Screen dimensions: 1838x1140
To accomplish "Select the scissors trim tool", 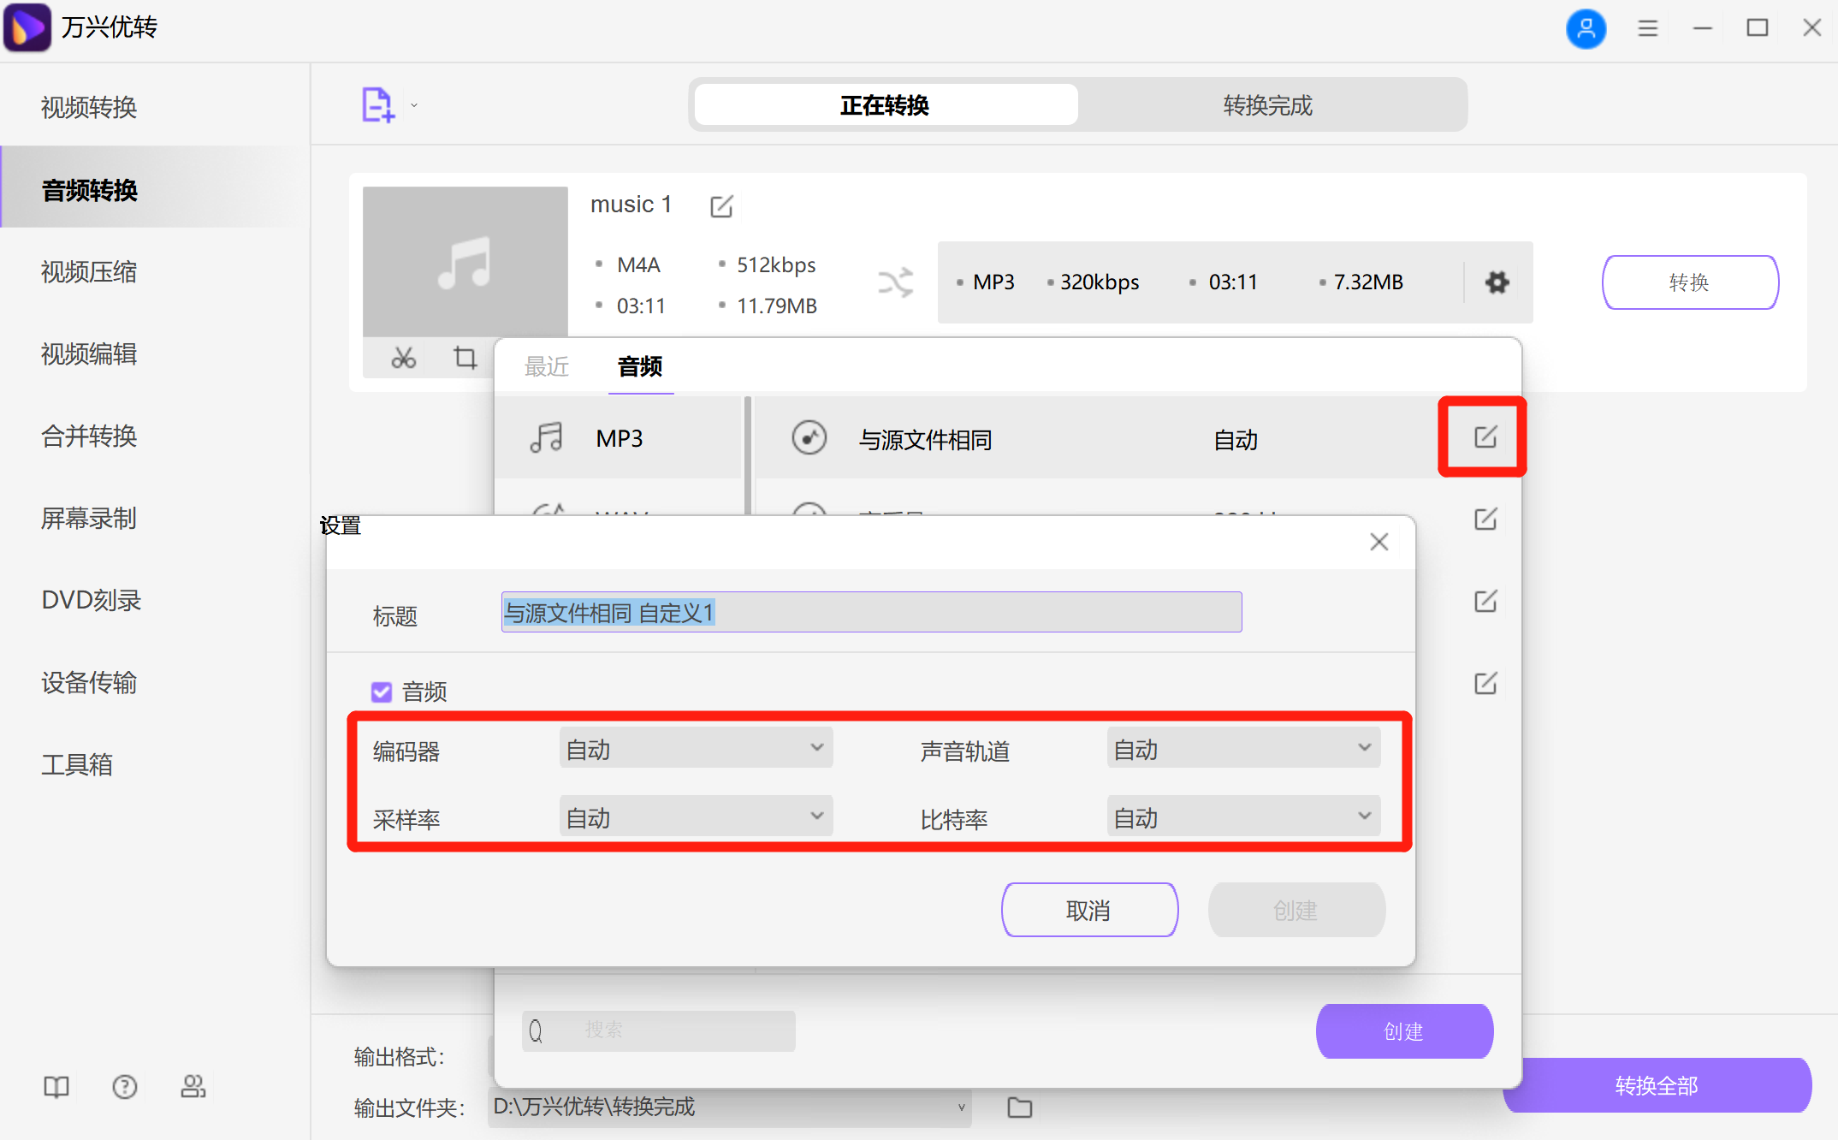I will pos(403,358).
